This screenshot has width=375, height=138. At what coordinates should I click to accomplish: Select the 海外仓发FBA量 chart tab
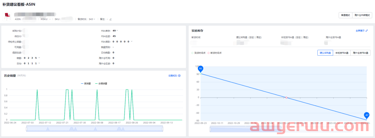click(x=360, y=53)
